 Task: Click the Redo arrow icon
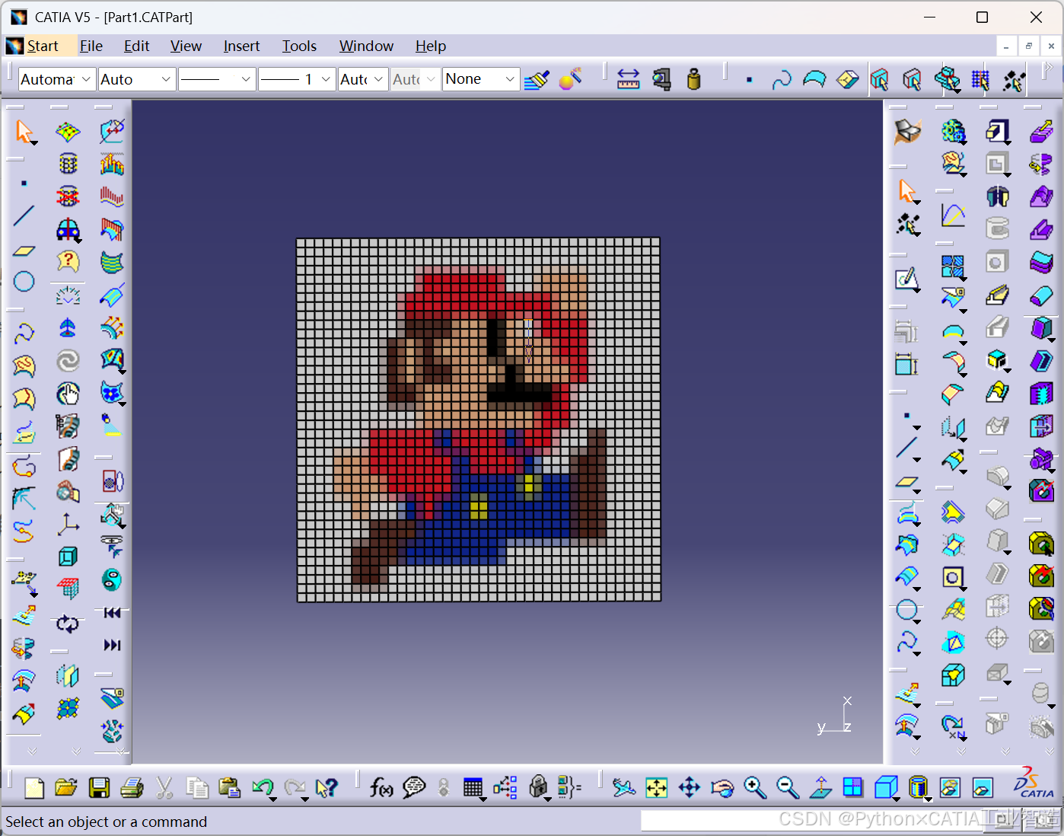coord(295,787)
